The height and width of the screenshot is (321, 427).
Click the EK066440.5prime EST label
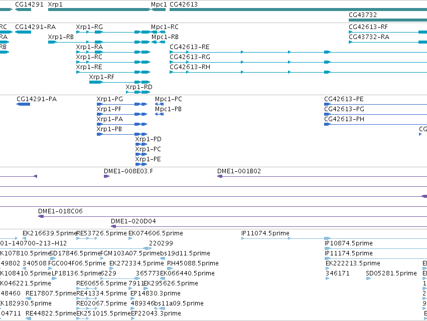pyautogui.click(x=187, y=274)
